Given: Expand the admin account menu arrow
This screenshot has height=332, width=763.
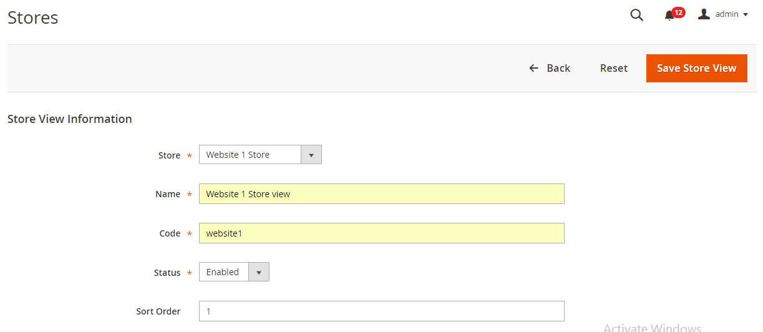Looking at the screenshot, I should [746, 14].
